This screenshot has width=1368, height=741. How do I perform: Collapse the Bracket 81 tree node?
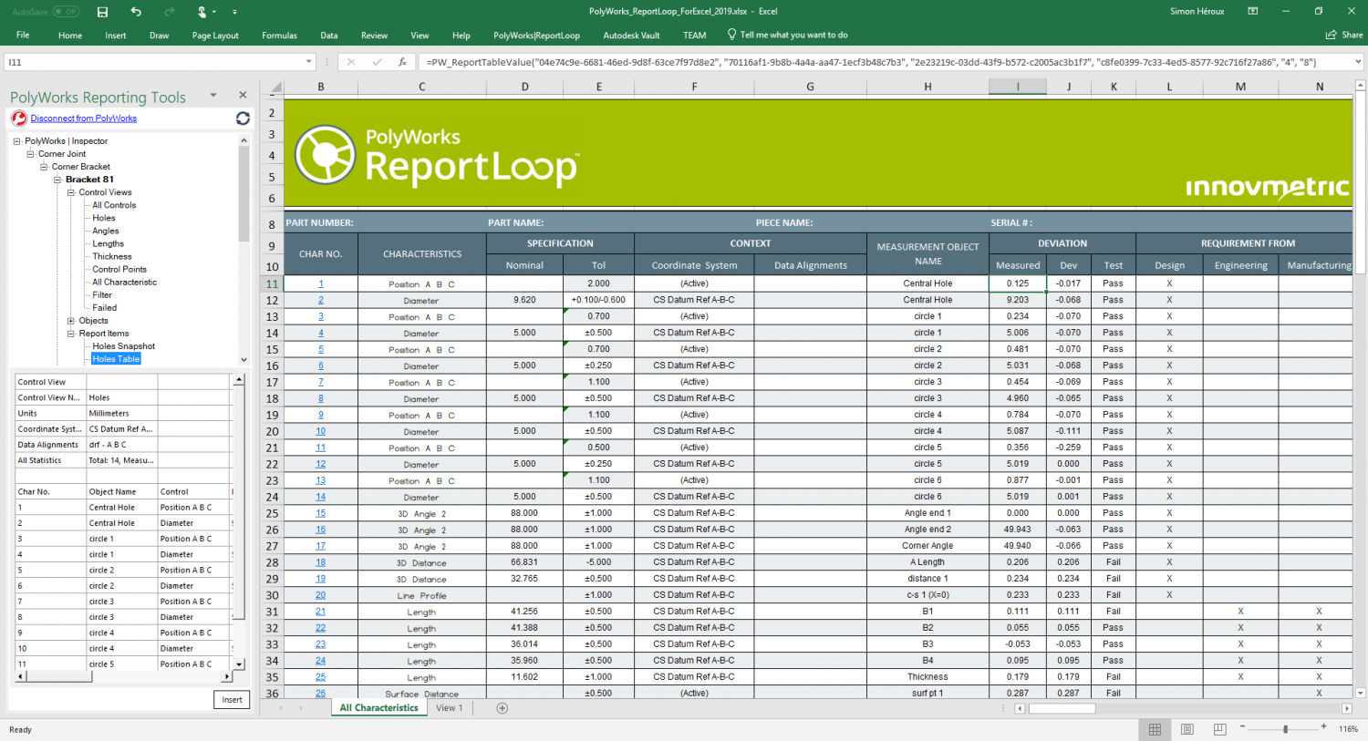[x=57, y=180]
